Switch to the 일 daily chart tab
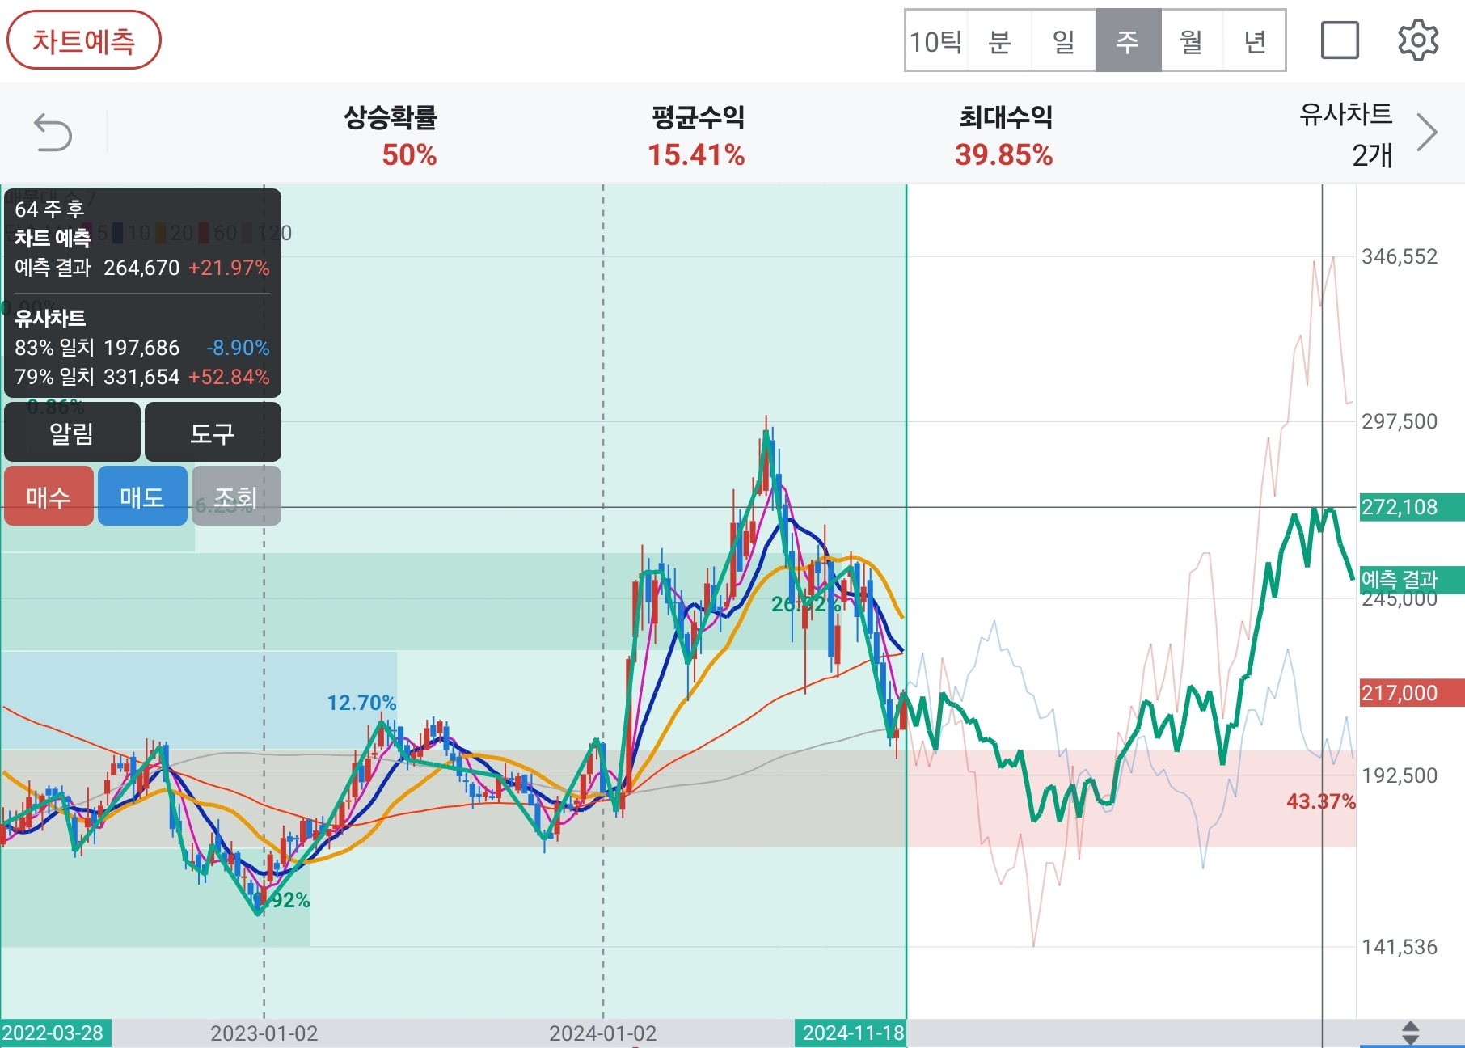This screenshot has width=1465, height=1048. (1064, 41)
